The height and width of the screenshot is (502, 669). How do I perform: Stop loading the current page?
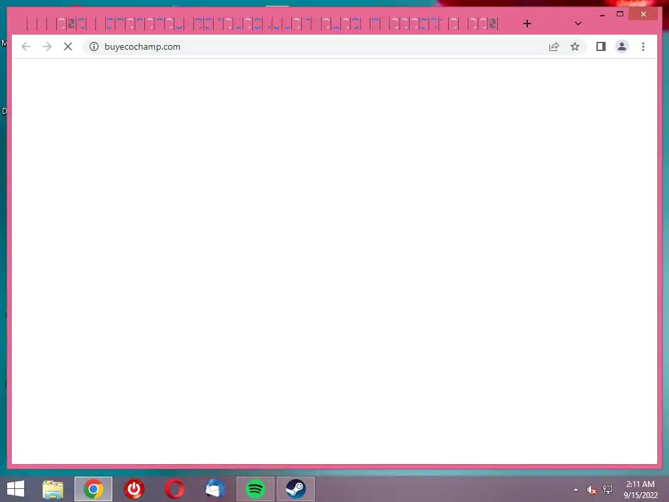tap(68, 46)
